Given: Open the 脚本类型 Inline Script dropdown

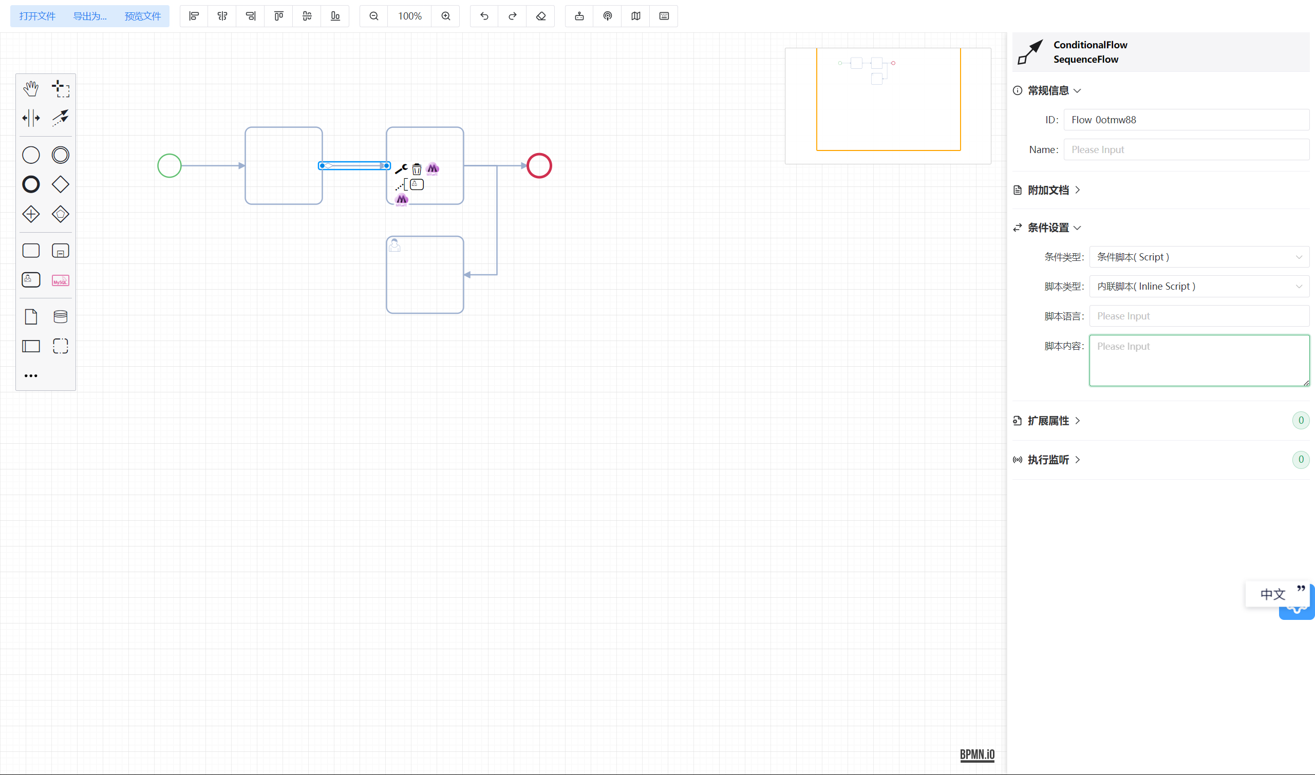Looking at the screenshot, I should [x=1199, y=286].
